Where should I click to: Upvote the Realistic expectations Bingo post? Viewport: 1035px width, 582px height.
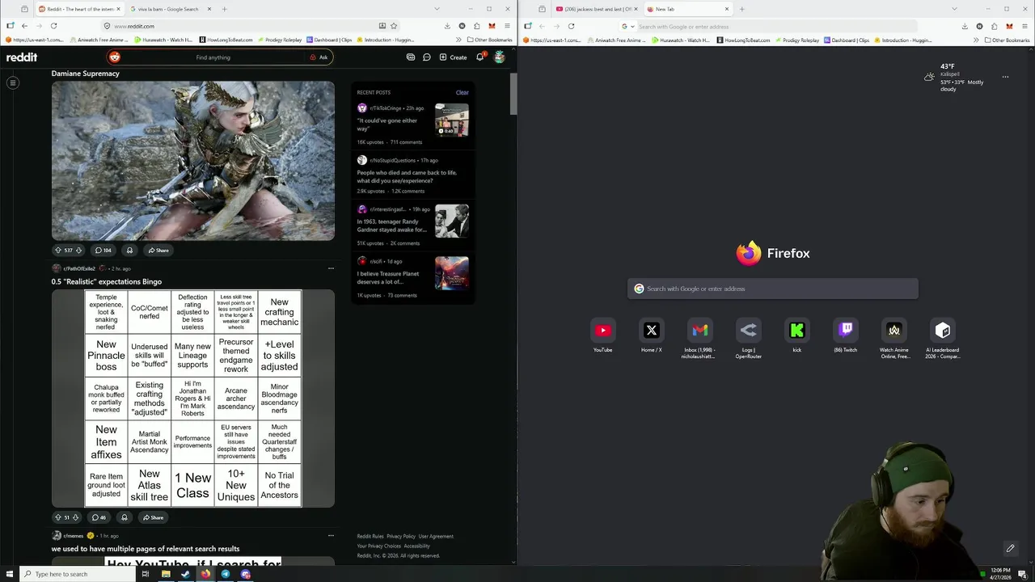coord(57,517)
